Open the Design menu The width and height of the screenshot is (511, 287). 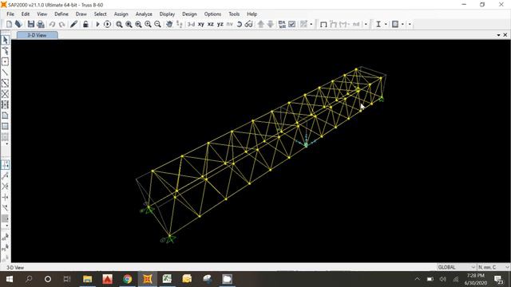pyautogui.click(x=189, y=14)
